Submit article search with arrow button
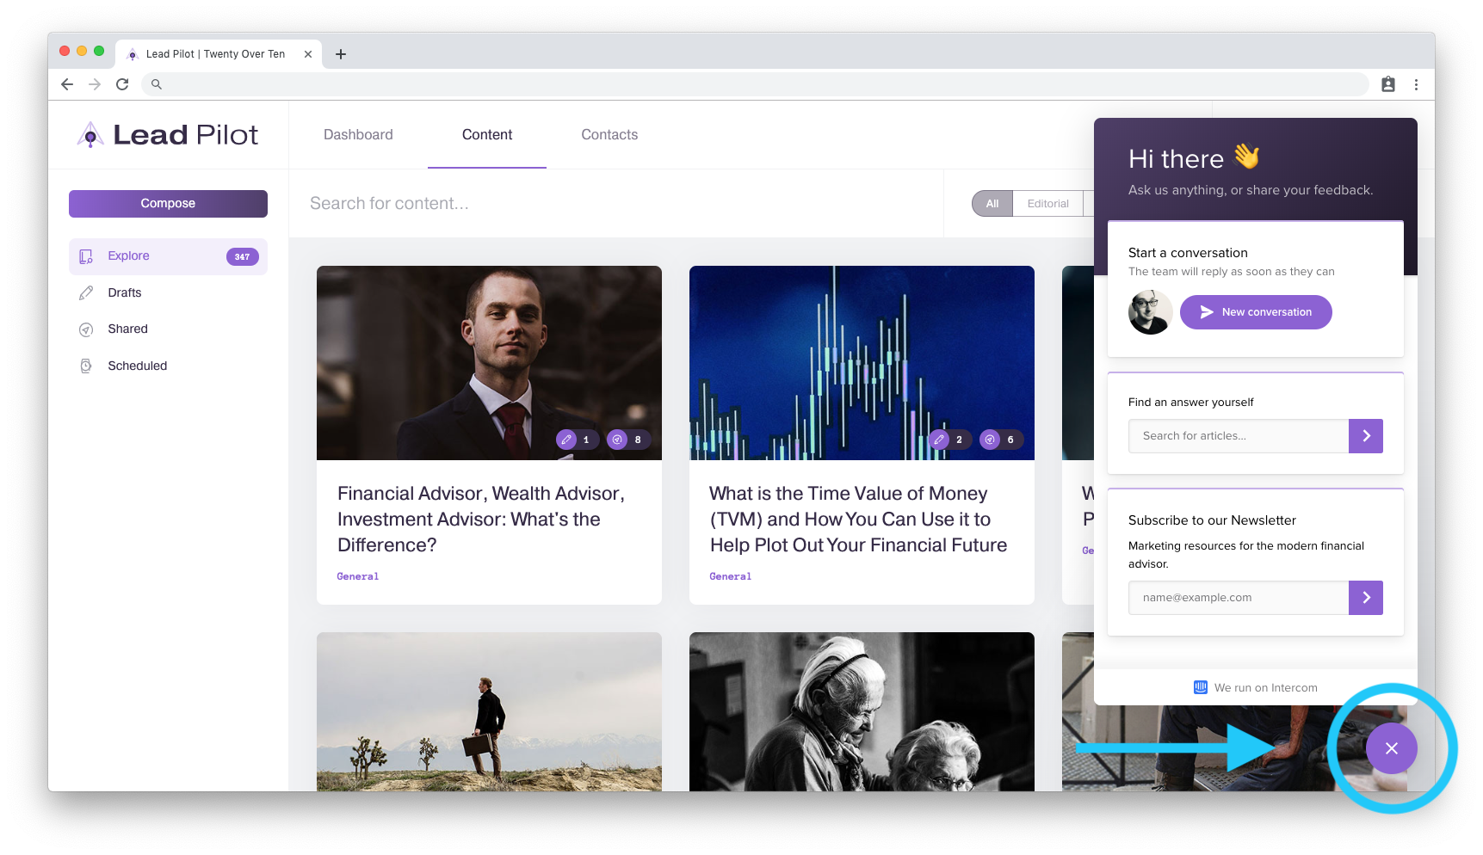Screen dimensions: 1483x855 [1366, 436]
